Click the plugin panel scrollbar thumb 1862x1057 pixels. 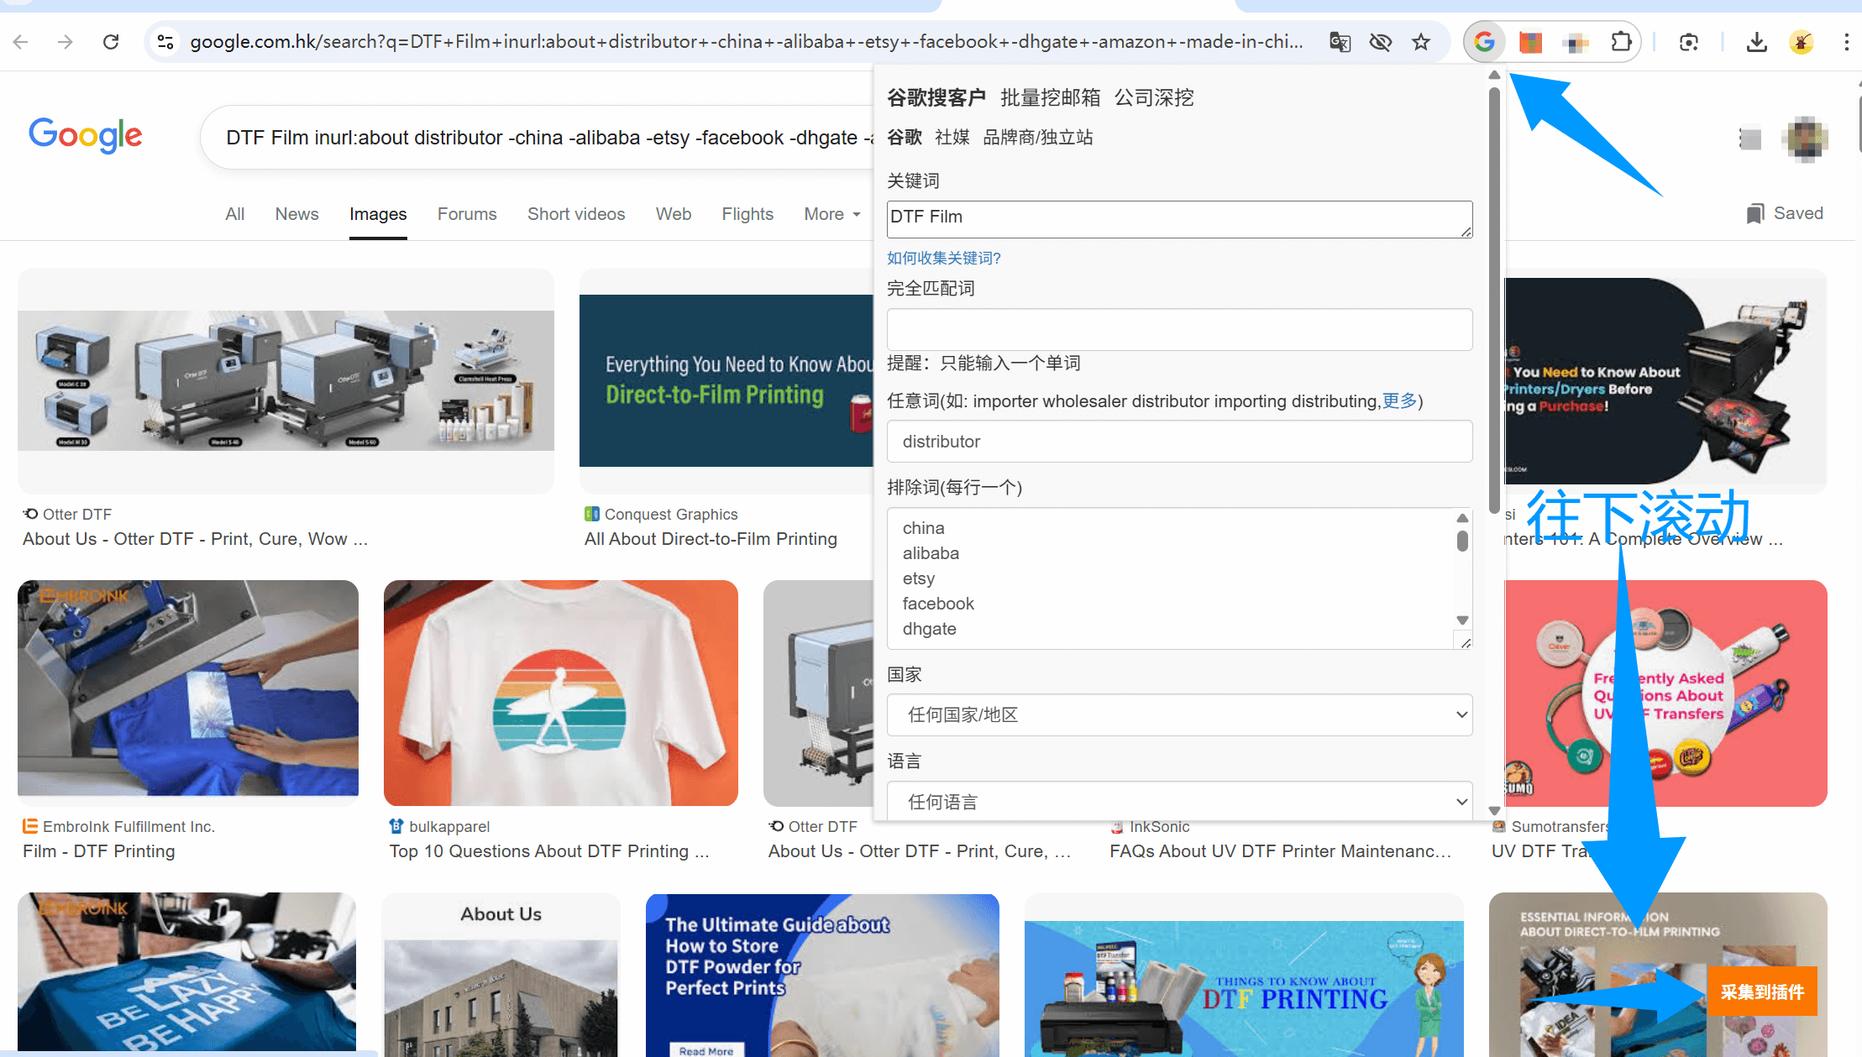(x=1494, y=300)
